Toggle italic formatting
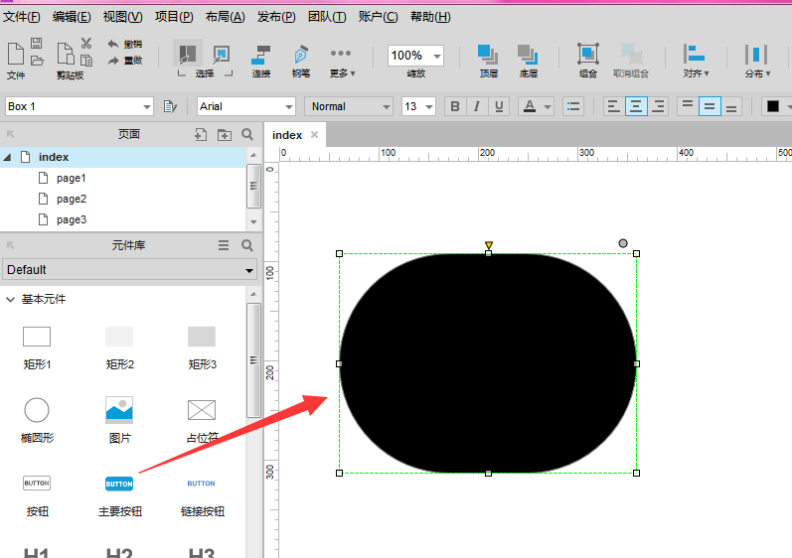 pyautogui.click(x=477, y=106)
